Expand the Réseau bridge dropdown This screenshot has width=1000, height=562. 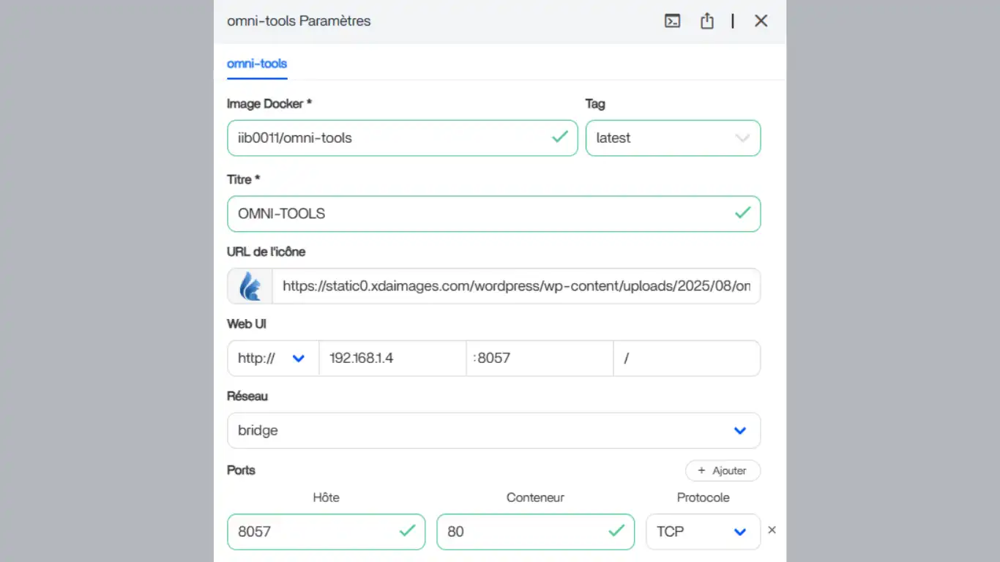point(493,431)
